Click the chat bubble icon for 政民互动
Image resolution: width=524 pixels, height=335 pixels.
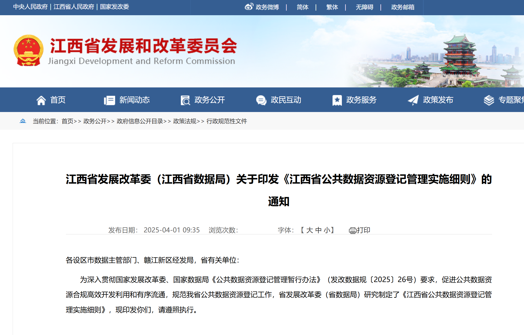[261, 100]
